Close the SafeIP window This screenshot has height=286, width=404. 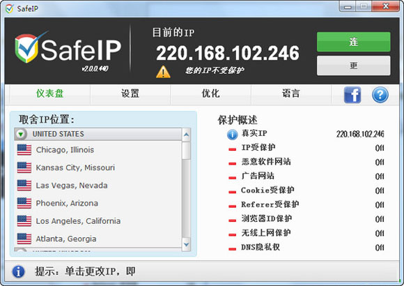click(386, 6)
